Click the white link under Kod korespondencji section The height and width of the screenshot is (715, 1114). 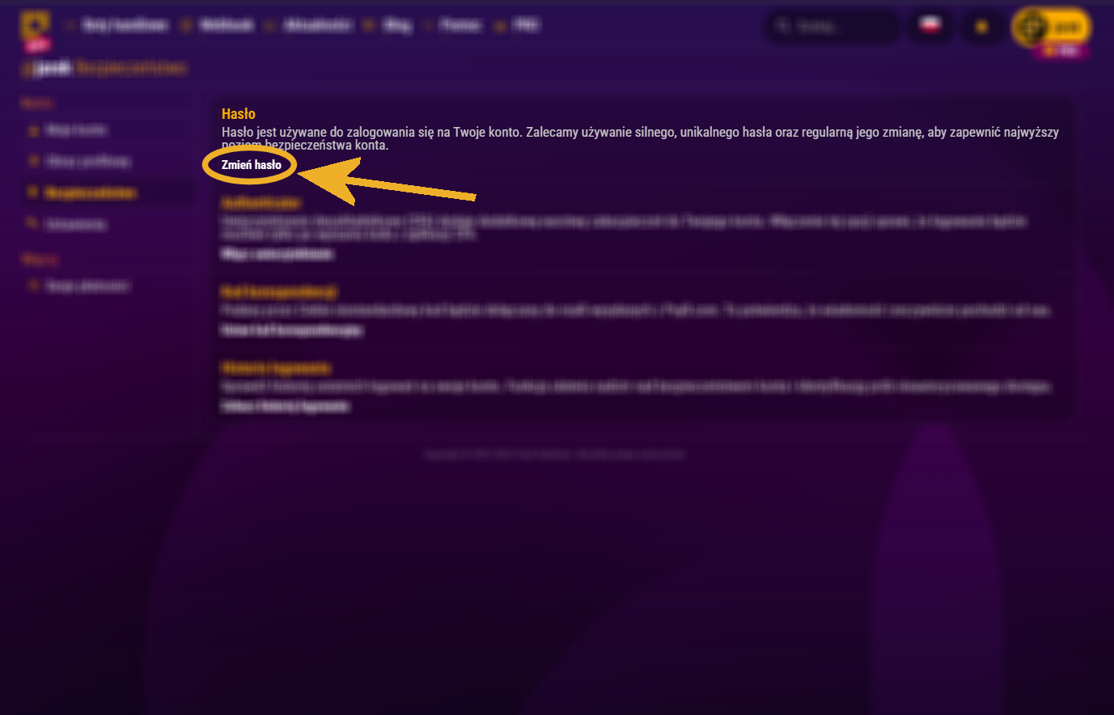click(292, 330)
